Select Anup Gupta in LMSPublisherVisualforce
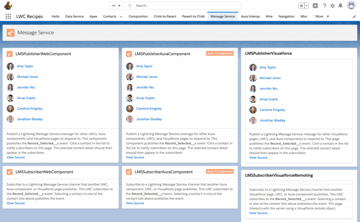This screenshot has width=360, height=222. point(269,99)
